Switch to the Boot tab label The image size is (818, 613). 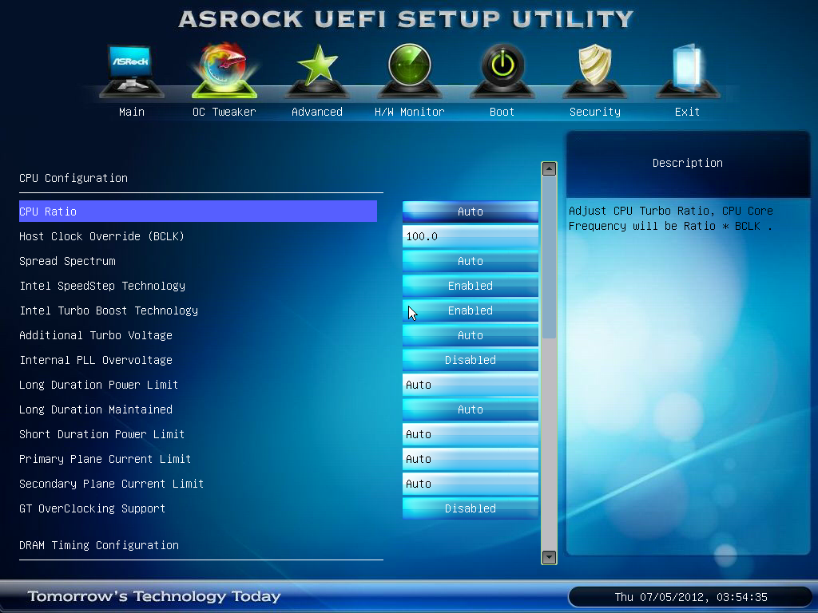[x=502, y=112]
